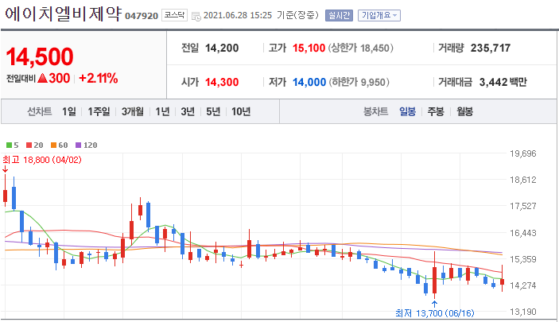The height and width of the screenshot is (322, 559).
Task: Click the 선차트 label
Action: point(39,111)
